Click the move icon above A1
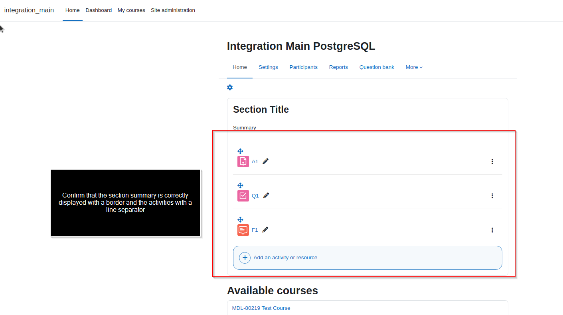The image size is (563, 315). 240,151
